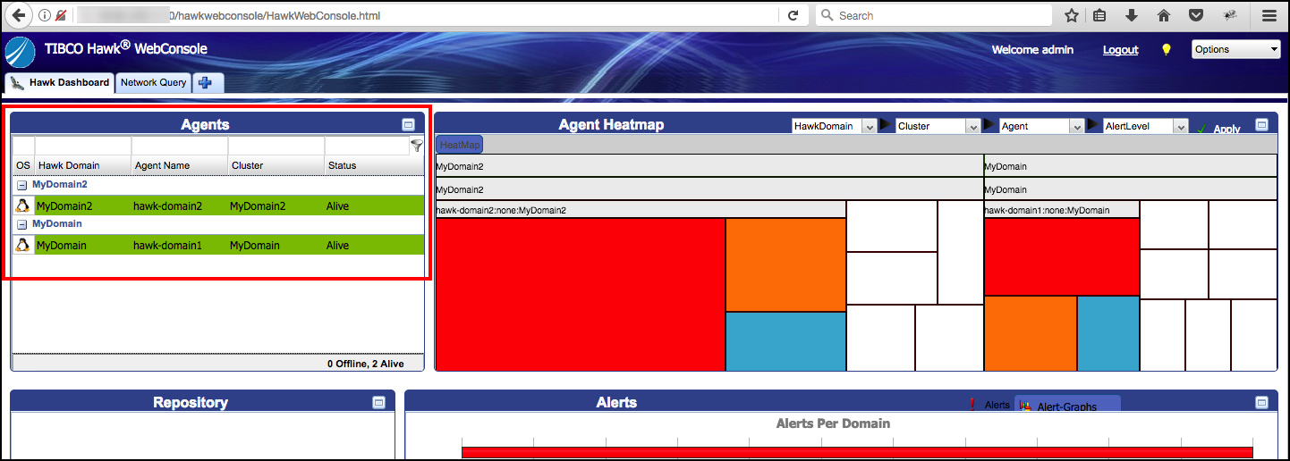Select the hawk-domain1 agent name cell
Image resolution: width=1290 pixels, height=461 pixels.
pos(179,245)
